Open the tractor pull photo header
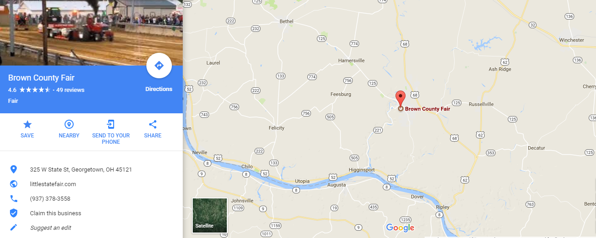The height and width of the screenshot is (238, 596). [x=91, y=33]
